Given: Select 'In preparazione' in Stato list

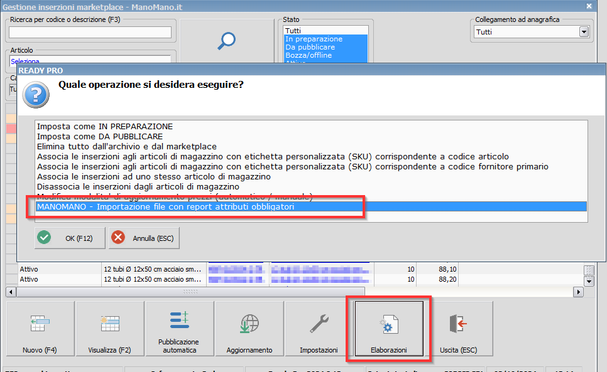Looking at the screenshot, I should (325, 39).
